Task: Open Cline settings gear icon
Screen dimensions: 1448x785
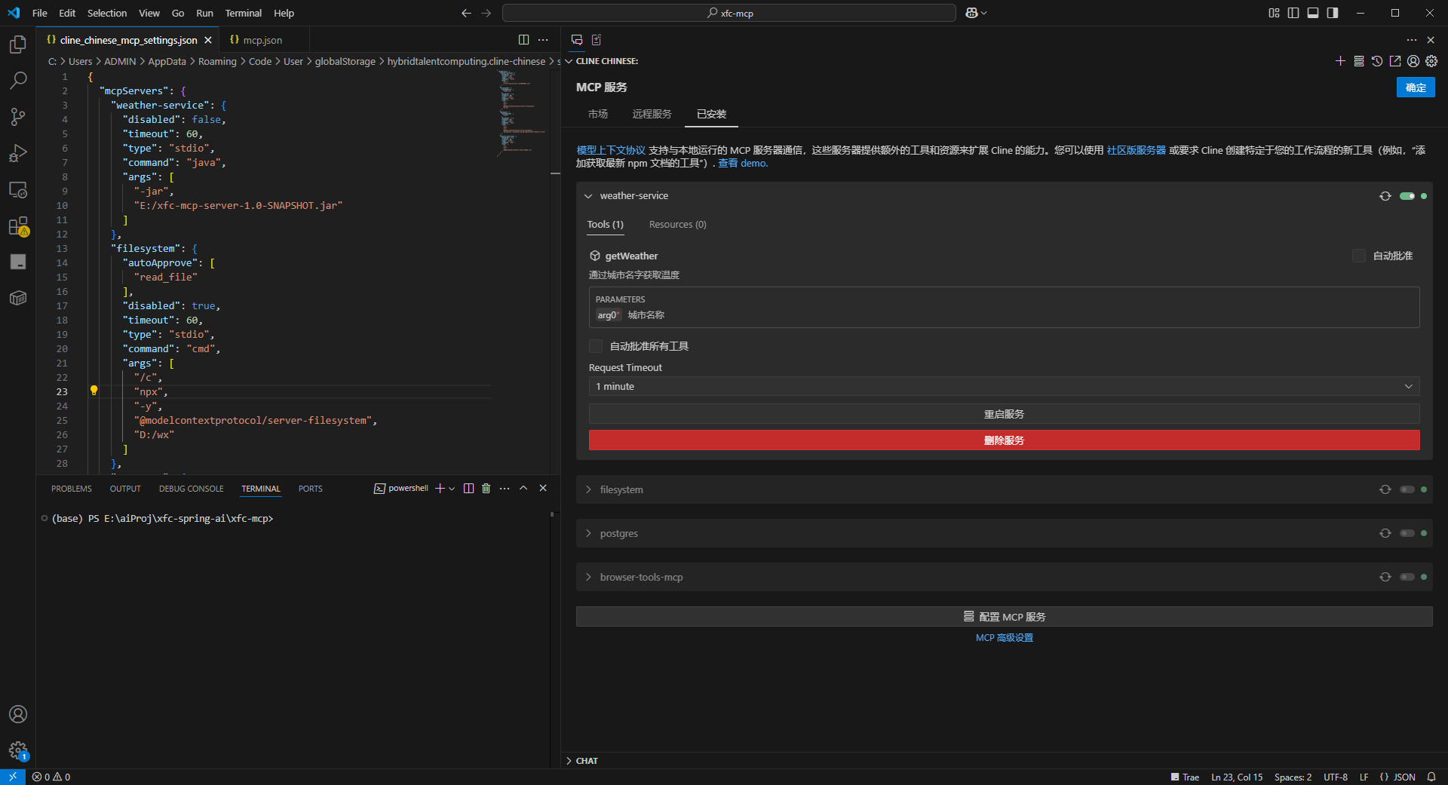Action: [x=1431, y=61]
